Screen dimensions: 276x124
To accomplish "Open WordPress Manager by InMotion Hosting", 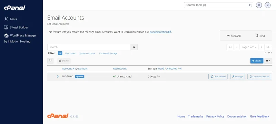I will point(20,38).
